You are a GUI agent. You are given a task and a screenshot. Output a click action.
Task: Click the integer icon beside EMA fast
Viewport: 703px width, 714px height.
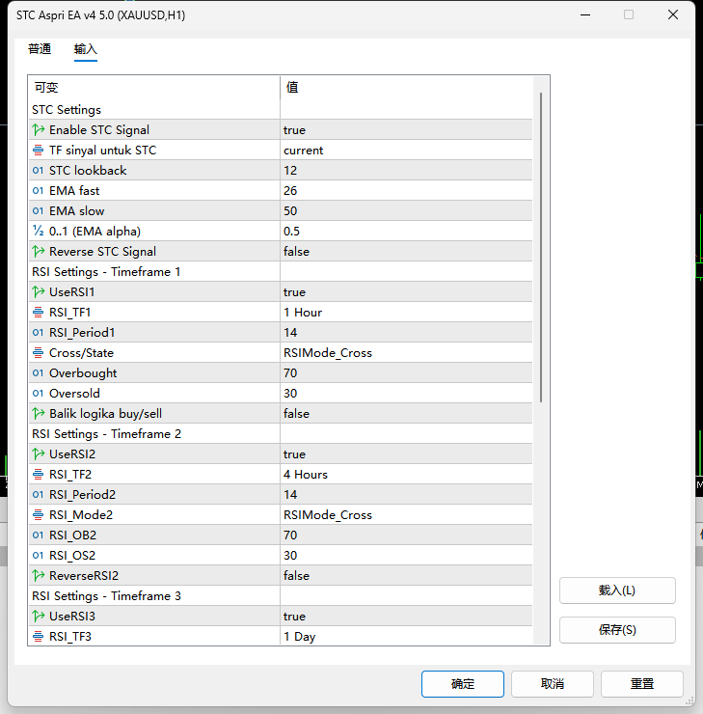pos(39,191)
